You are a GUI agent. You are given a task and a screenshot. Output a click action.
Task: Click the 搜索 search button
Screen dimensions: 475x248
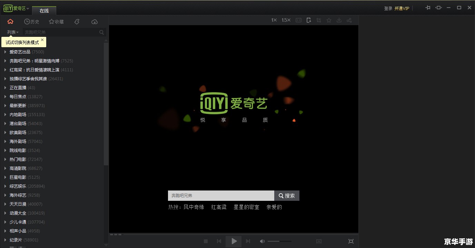(287, 196)
